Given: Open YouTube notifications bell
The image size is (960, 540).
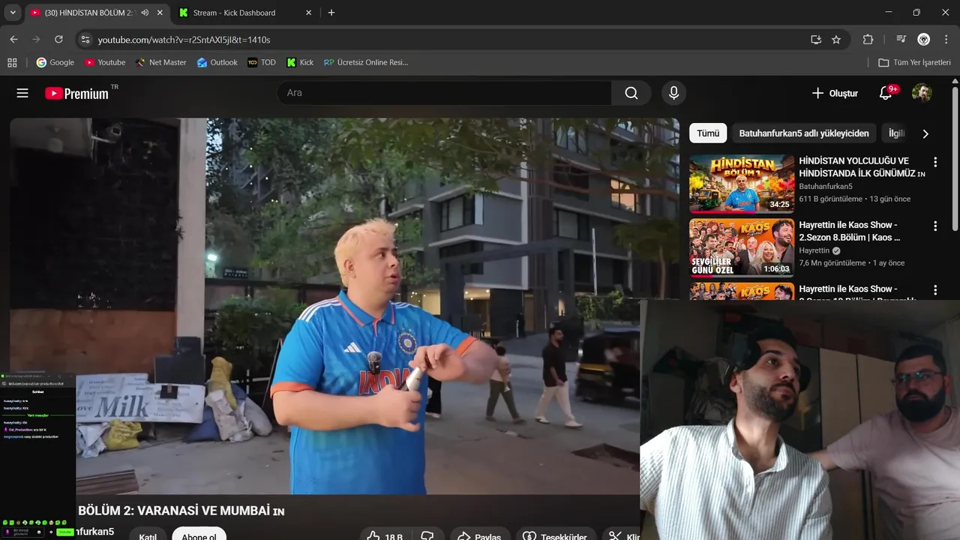Looking at the screenshot, I should coord(886,93).
